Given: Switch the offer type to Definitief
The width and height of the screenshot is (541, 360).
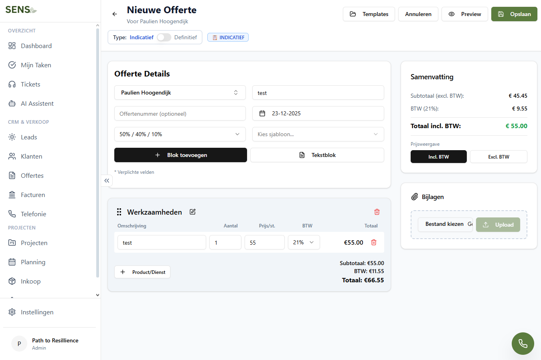Looking at the screenshot, I should click(164, 37).
